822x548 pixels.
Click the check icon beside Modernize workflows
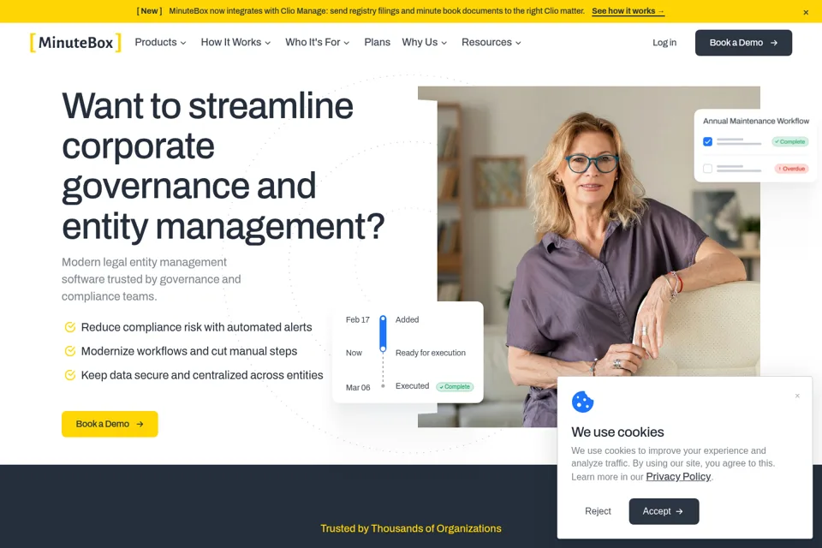[x=69, y=351]
